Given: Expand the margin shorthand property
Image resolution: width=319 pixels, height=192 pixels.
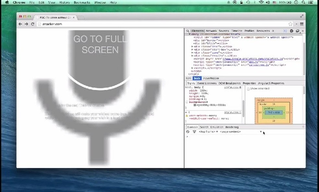Looking at the screenshot, I should tap(201, 96).
